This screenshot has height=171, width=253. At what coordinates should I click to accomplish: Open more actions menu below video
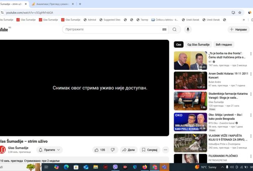point(166,150)
